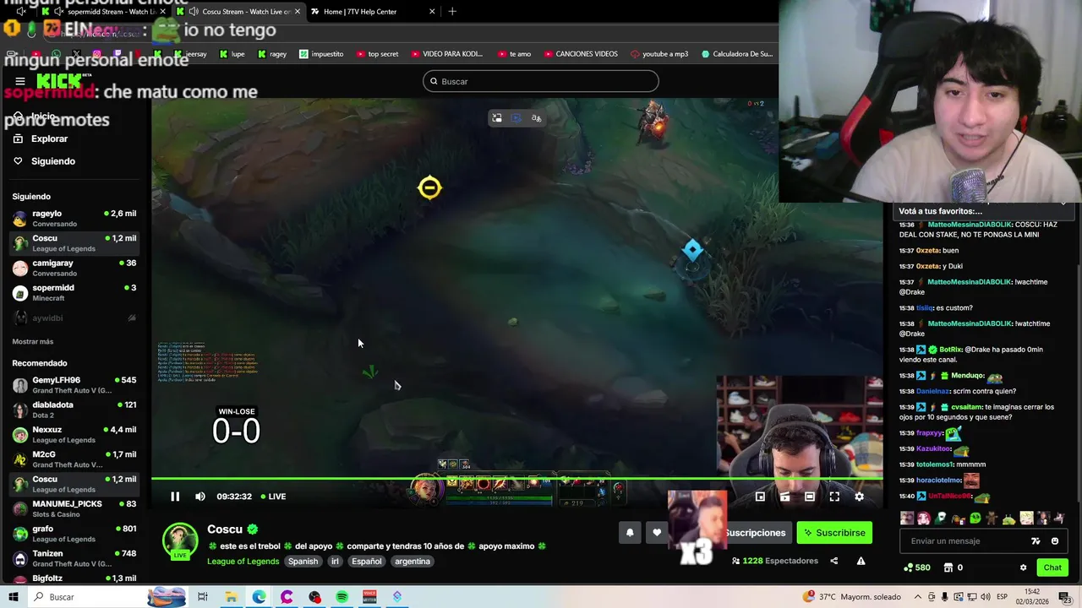
Task: Open the rageylo channel from Siguiendo
Action: tap(74, 218)
